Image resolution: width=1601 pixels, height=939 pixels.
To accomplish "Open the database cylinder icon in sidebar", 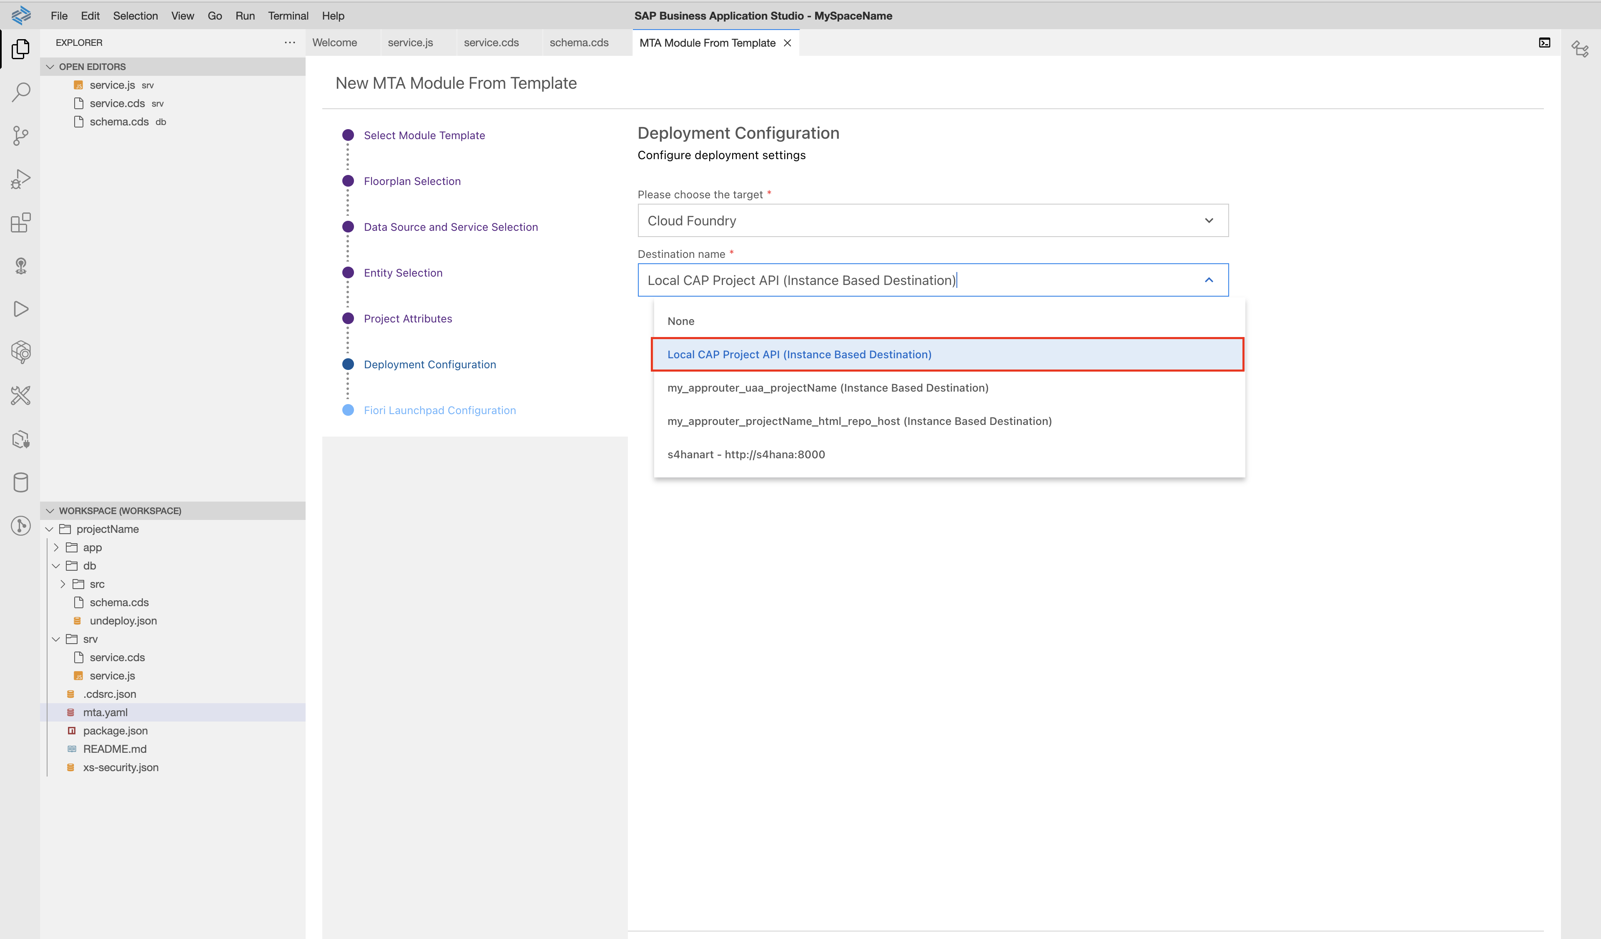I will [x=20, y=482].
